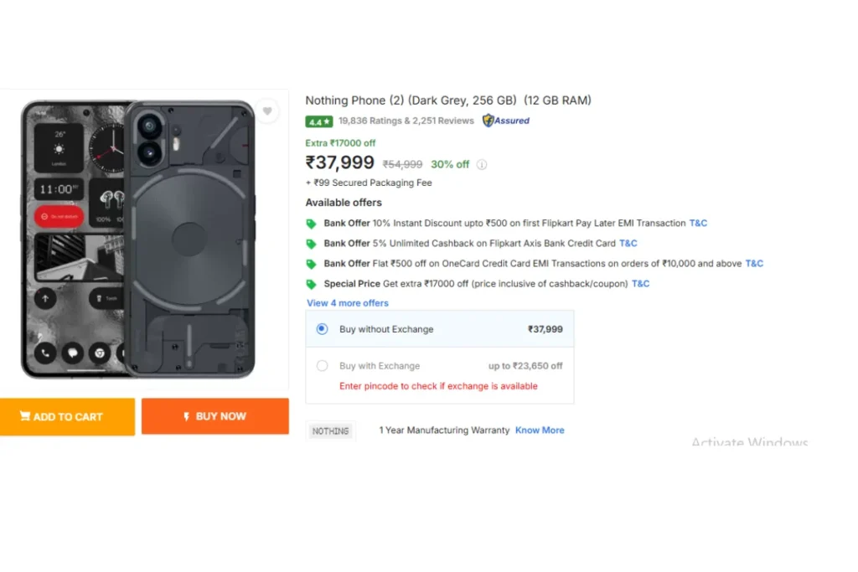The image size is (858, 572).
Task: Open T&C for OneCard EMI offer
Action: click(754, 264)
